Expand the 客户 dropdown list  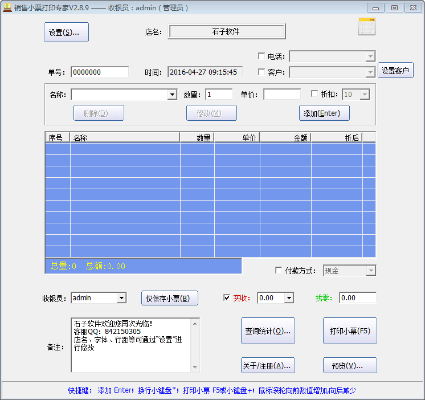(370, 72)
